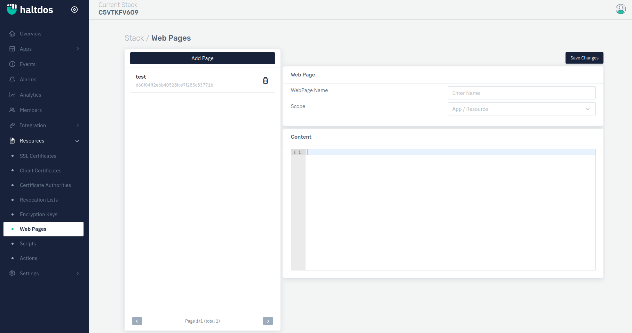Click the target icon beside haltdos logo
The height and width of the screenshot is (333, 632).
point(74,9)
